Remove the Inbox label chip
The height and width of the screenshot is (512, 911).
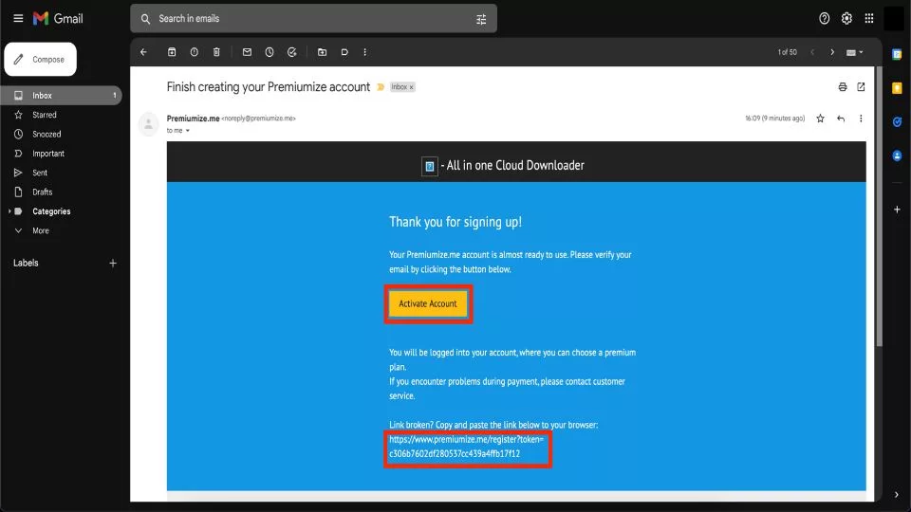411,87
